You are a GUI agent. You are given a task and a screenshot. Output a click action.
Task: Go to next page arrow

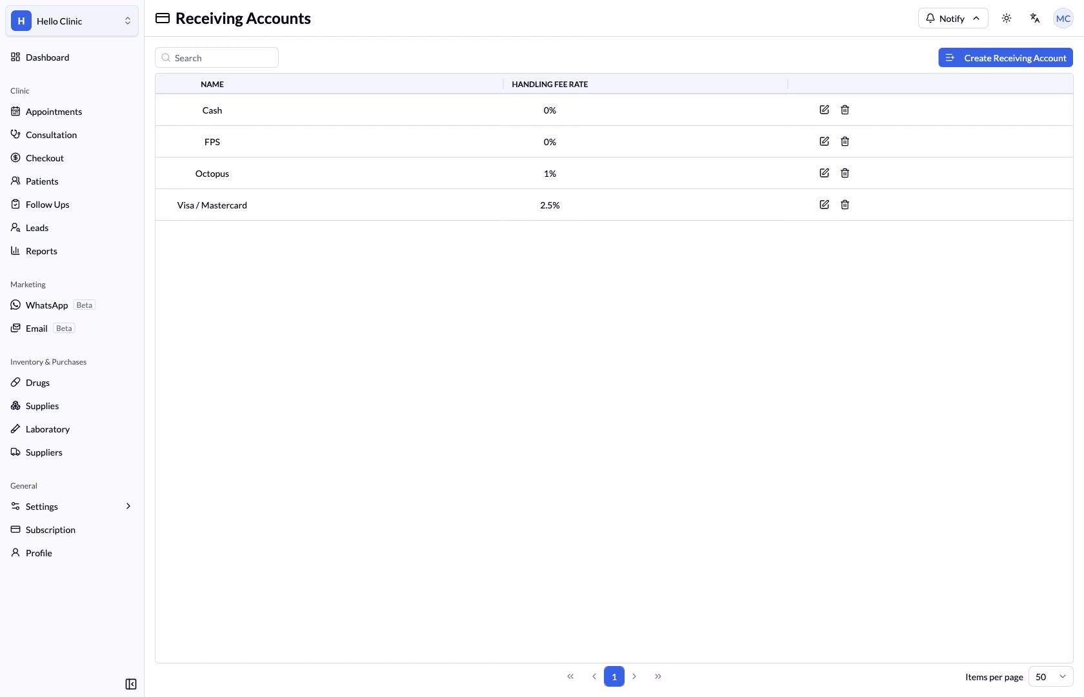(x=634, y=676)
